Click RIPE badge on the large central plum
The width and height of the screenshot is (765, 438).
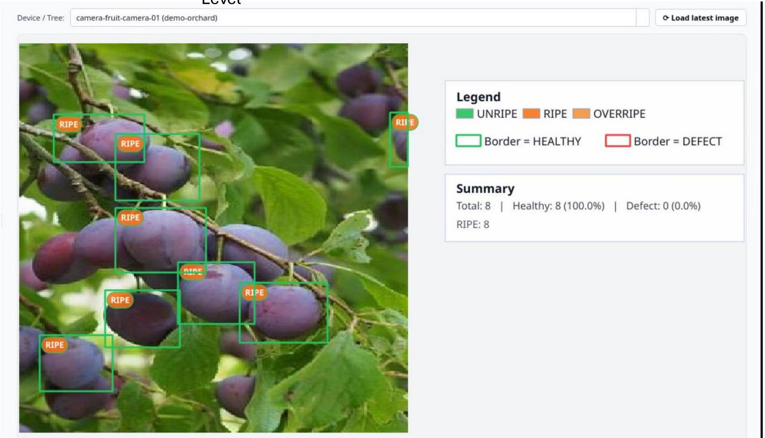tap(130, 217)
